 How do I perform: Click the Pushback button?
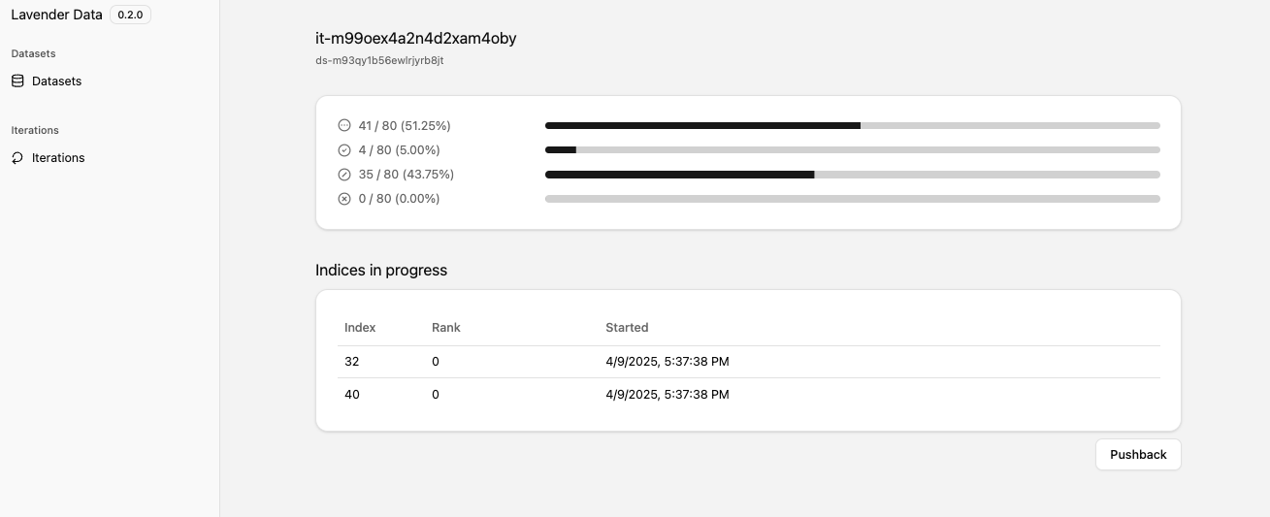(1138, 455)
